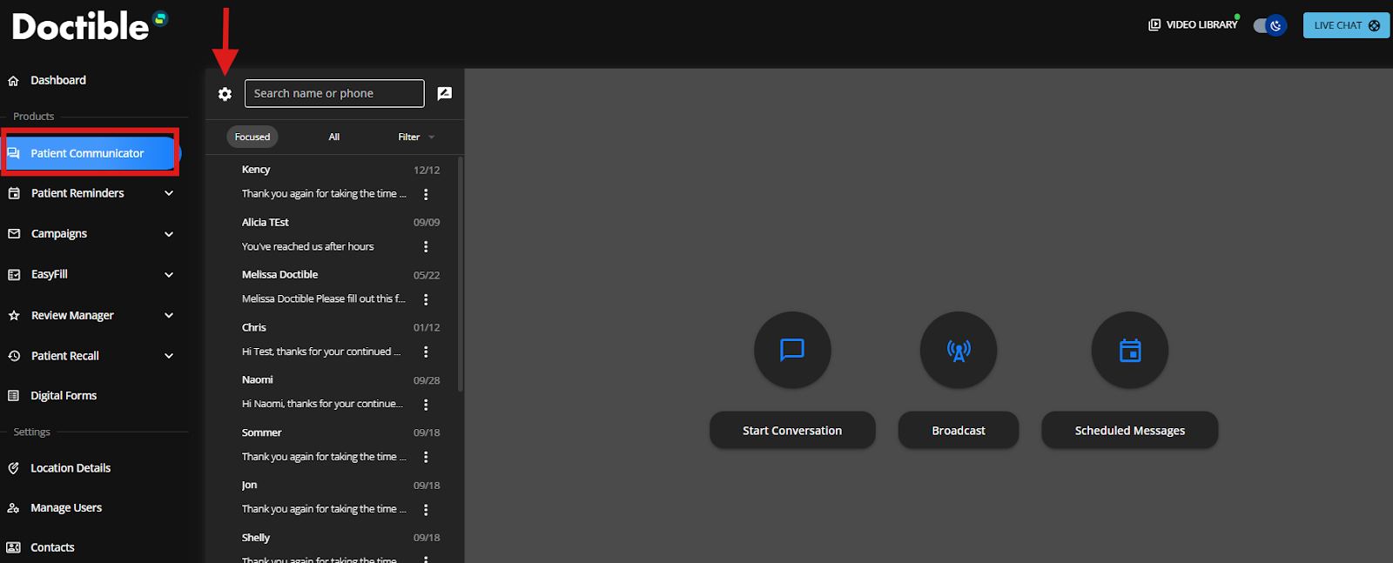Open options menu for Alicia TEst conversation
The image size is (1393, 563).
(426, 247)
